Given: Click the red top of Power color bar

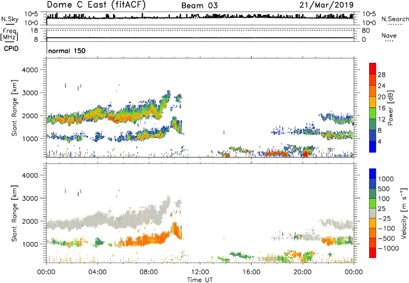Looking at the screenshot, I should [x=373, y=68].
